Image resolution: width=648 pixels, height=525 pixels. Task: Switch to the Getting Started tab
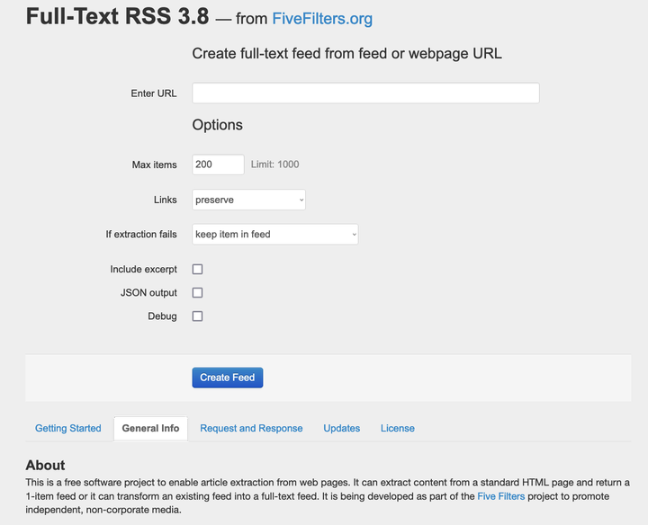[68, 428]
